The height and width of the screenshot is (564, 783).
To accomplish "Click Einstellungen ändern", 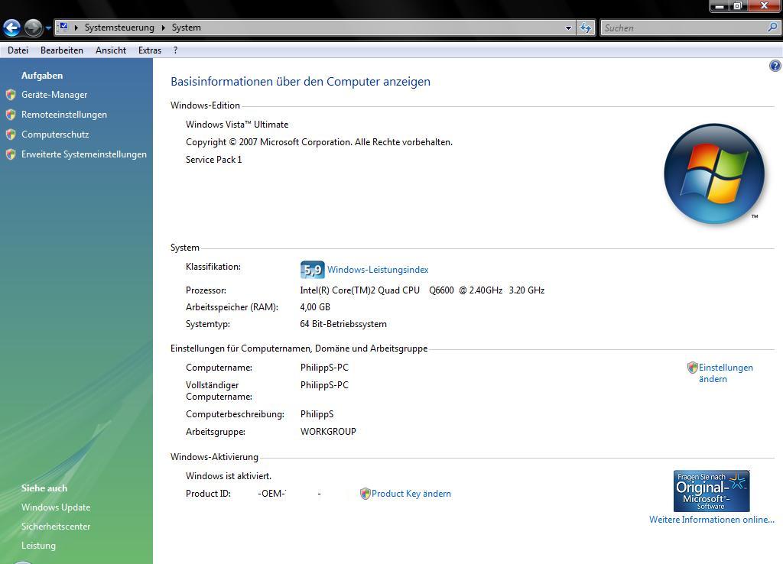I will [726, 373].
